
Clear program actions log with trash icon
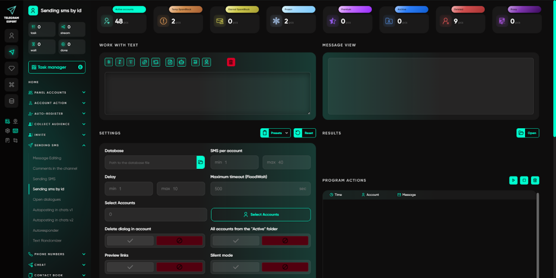click(535, 180)
